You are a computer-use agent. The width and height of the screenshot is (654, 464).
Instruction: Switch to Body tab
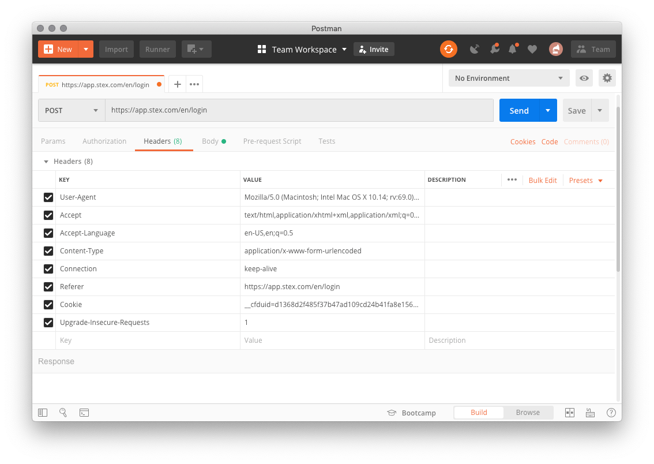(213, 141)
